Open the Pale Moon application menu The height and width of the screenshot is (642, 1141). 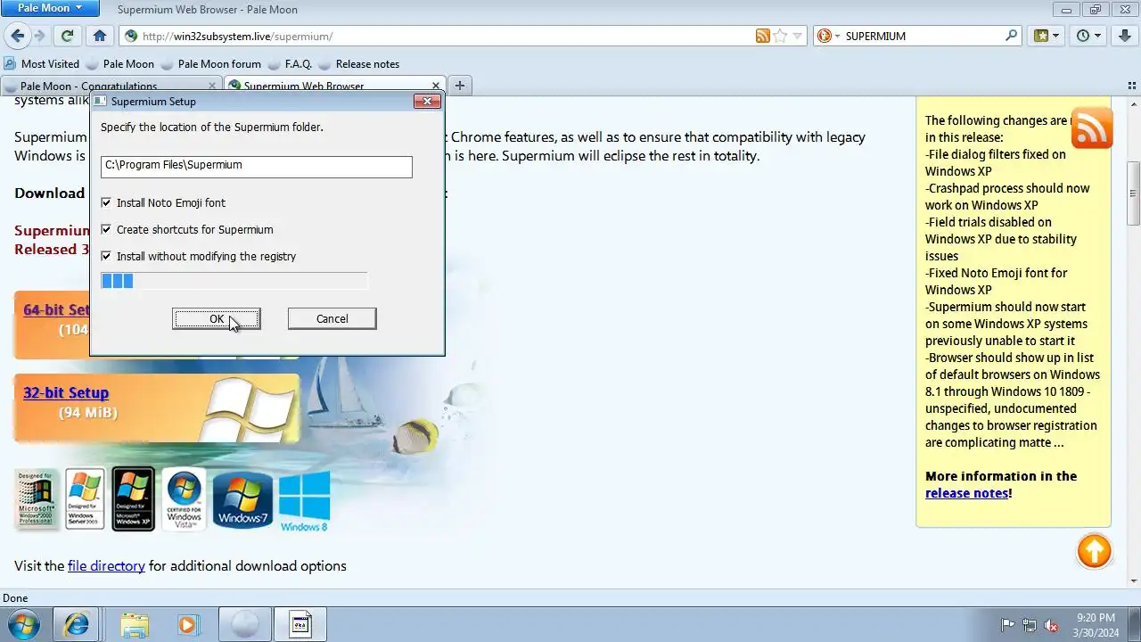pyautogui.click(x=51, y=8)
